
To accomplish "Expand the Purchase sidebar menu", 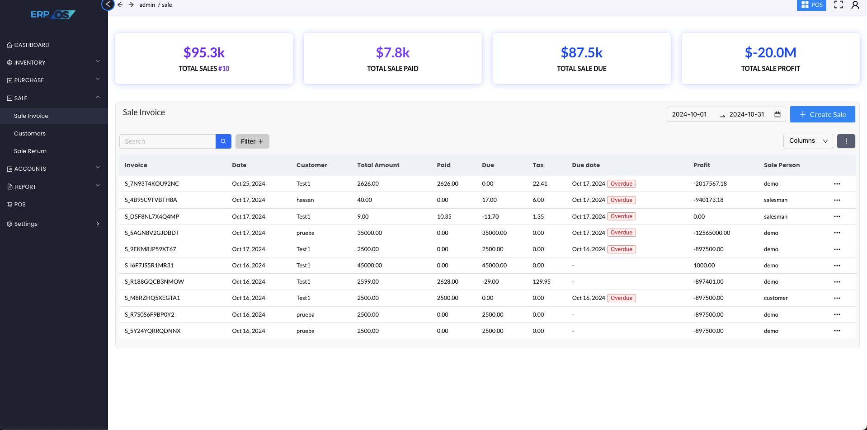I will pyautogui.click(x=54, y=80).
